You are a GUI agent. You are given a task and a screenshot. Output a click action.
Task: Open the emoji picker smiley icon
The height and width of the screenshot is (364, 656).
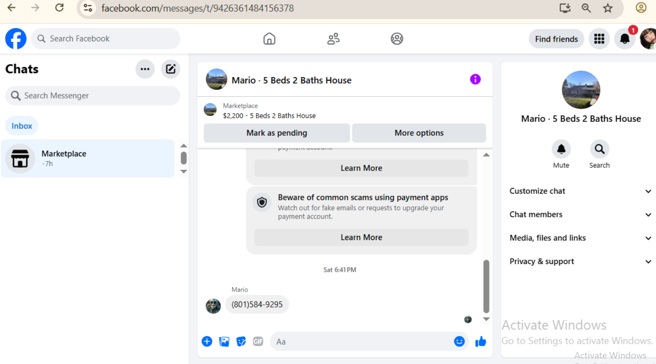click(x=459, y=342)
